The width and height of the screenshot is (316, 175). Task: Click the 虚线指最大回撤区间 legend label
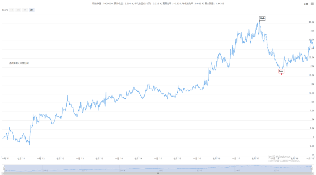[19, 63]
